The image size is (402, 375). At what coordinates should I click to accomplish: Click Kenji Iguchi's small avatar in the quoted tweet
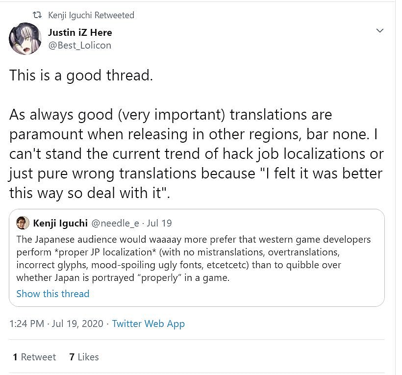point(23,223)
